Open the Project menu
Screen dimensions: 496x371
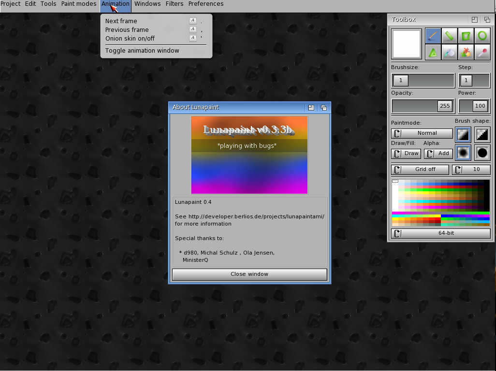11,4
